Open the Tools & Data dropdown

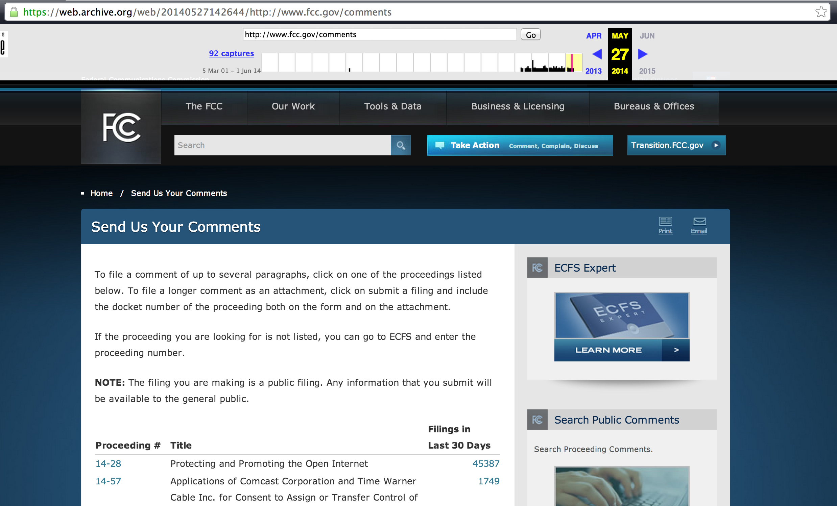(393, 106)
